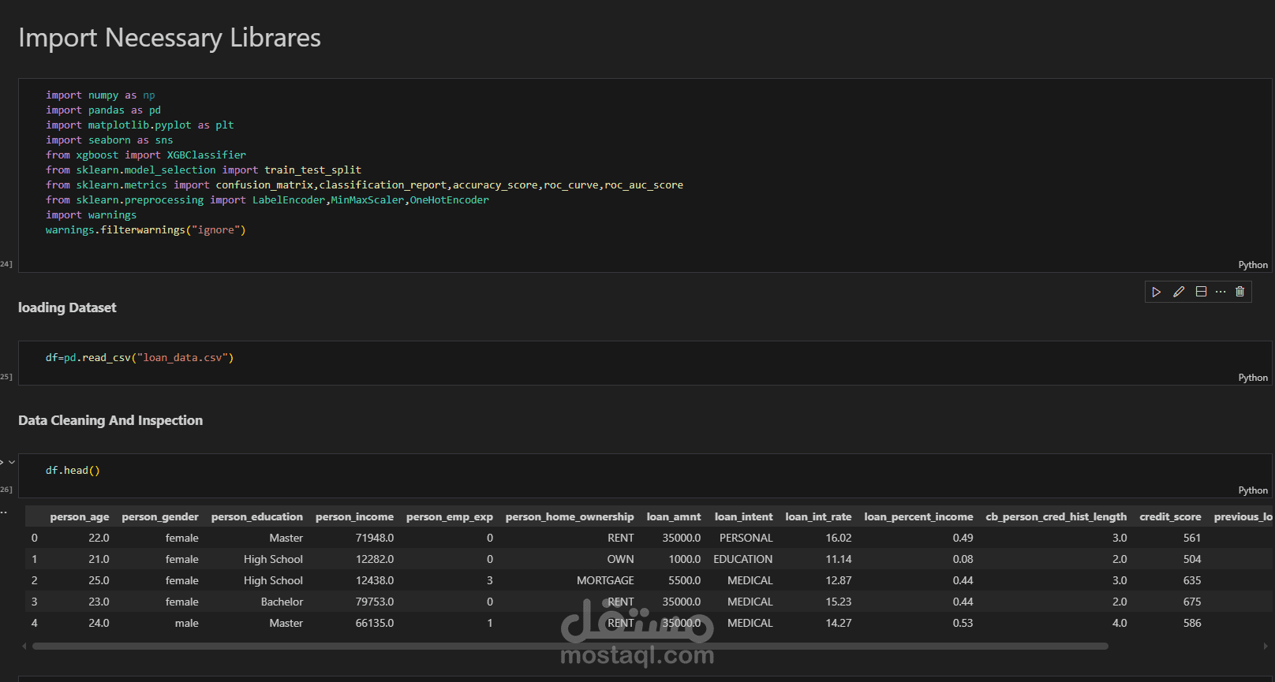Click the credit score 675 cell
The height and width of the screenshot is (682, 1275).
1192,602
